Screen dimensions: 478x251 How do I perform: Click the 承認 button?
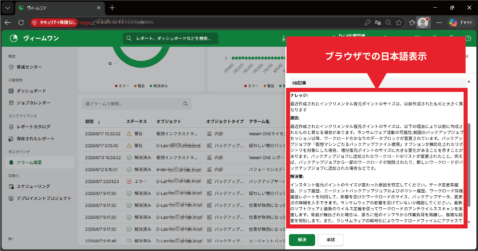coord(331,240)
